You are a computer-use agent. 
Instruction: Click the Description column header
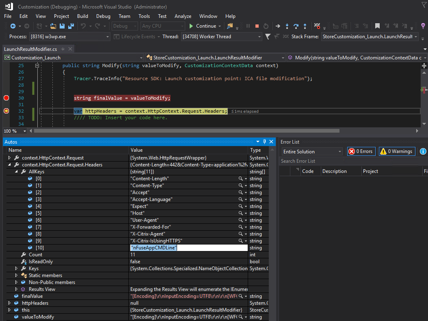point(335,171)
